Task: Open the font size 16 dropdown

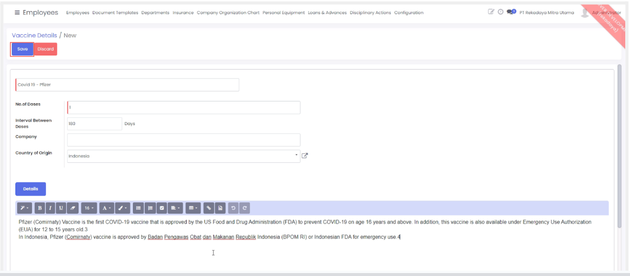Action: tap(89, 208)
